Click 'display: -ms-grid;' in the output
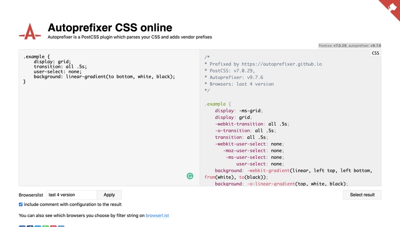 click(x=239, y=111)
